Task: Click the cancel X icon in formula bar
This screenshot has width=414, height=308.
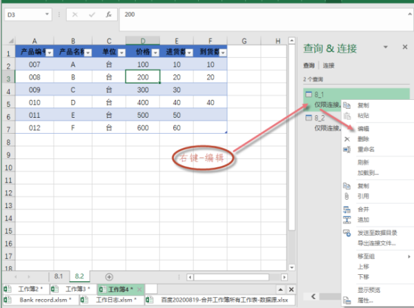Action: 75,14
